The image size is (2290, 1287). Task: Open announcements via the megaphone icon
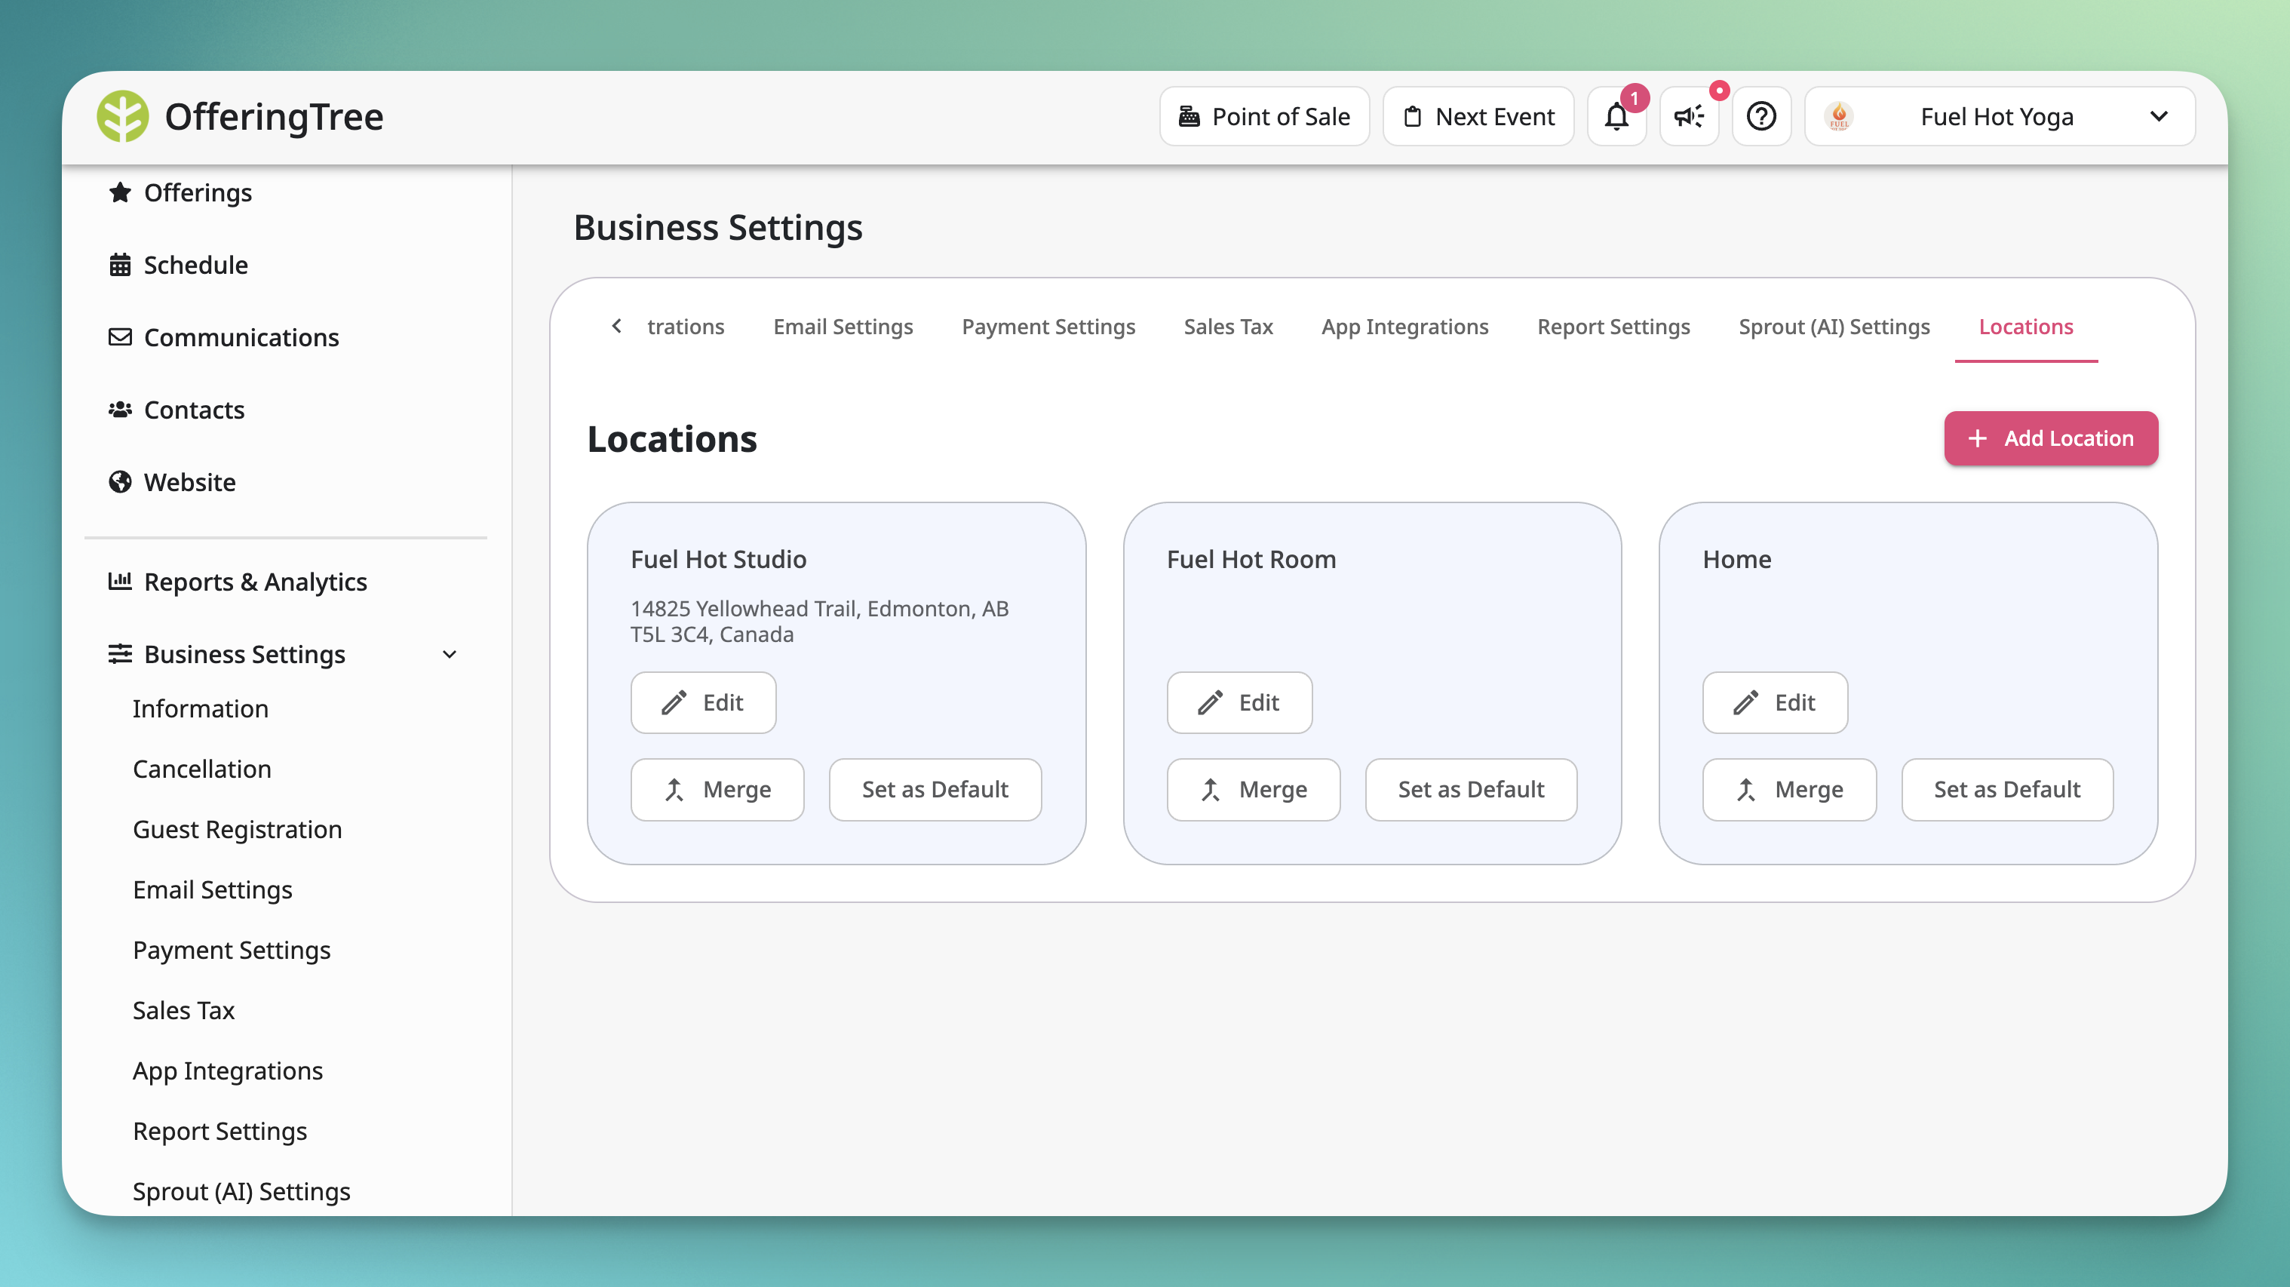pyautogui.click(x=1688, y=116)
